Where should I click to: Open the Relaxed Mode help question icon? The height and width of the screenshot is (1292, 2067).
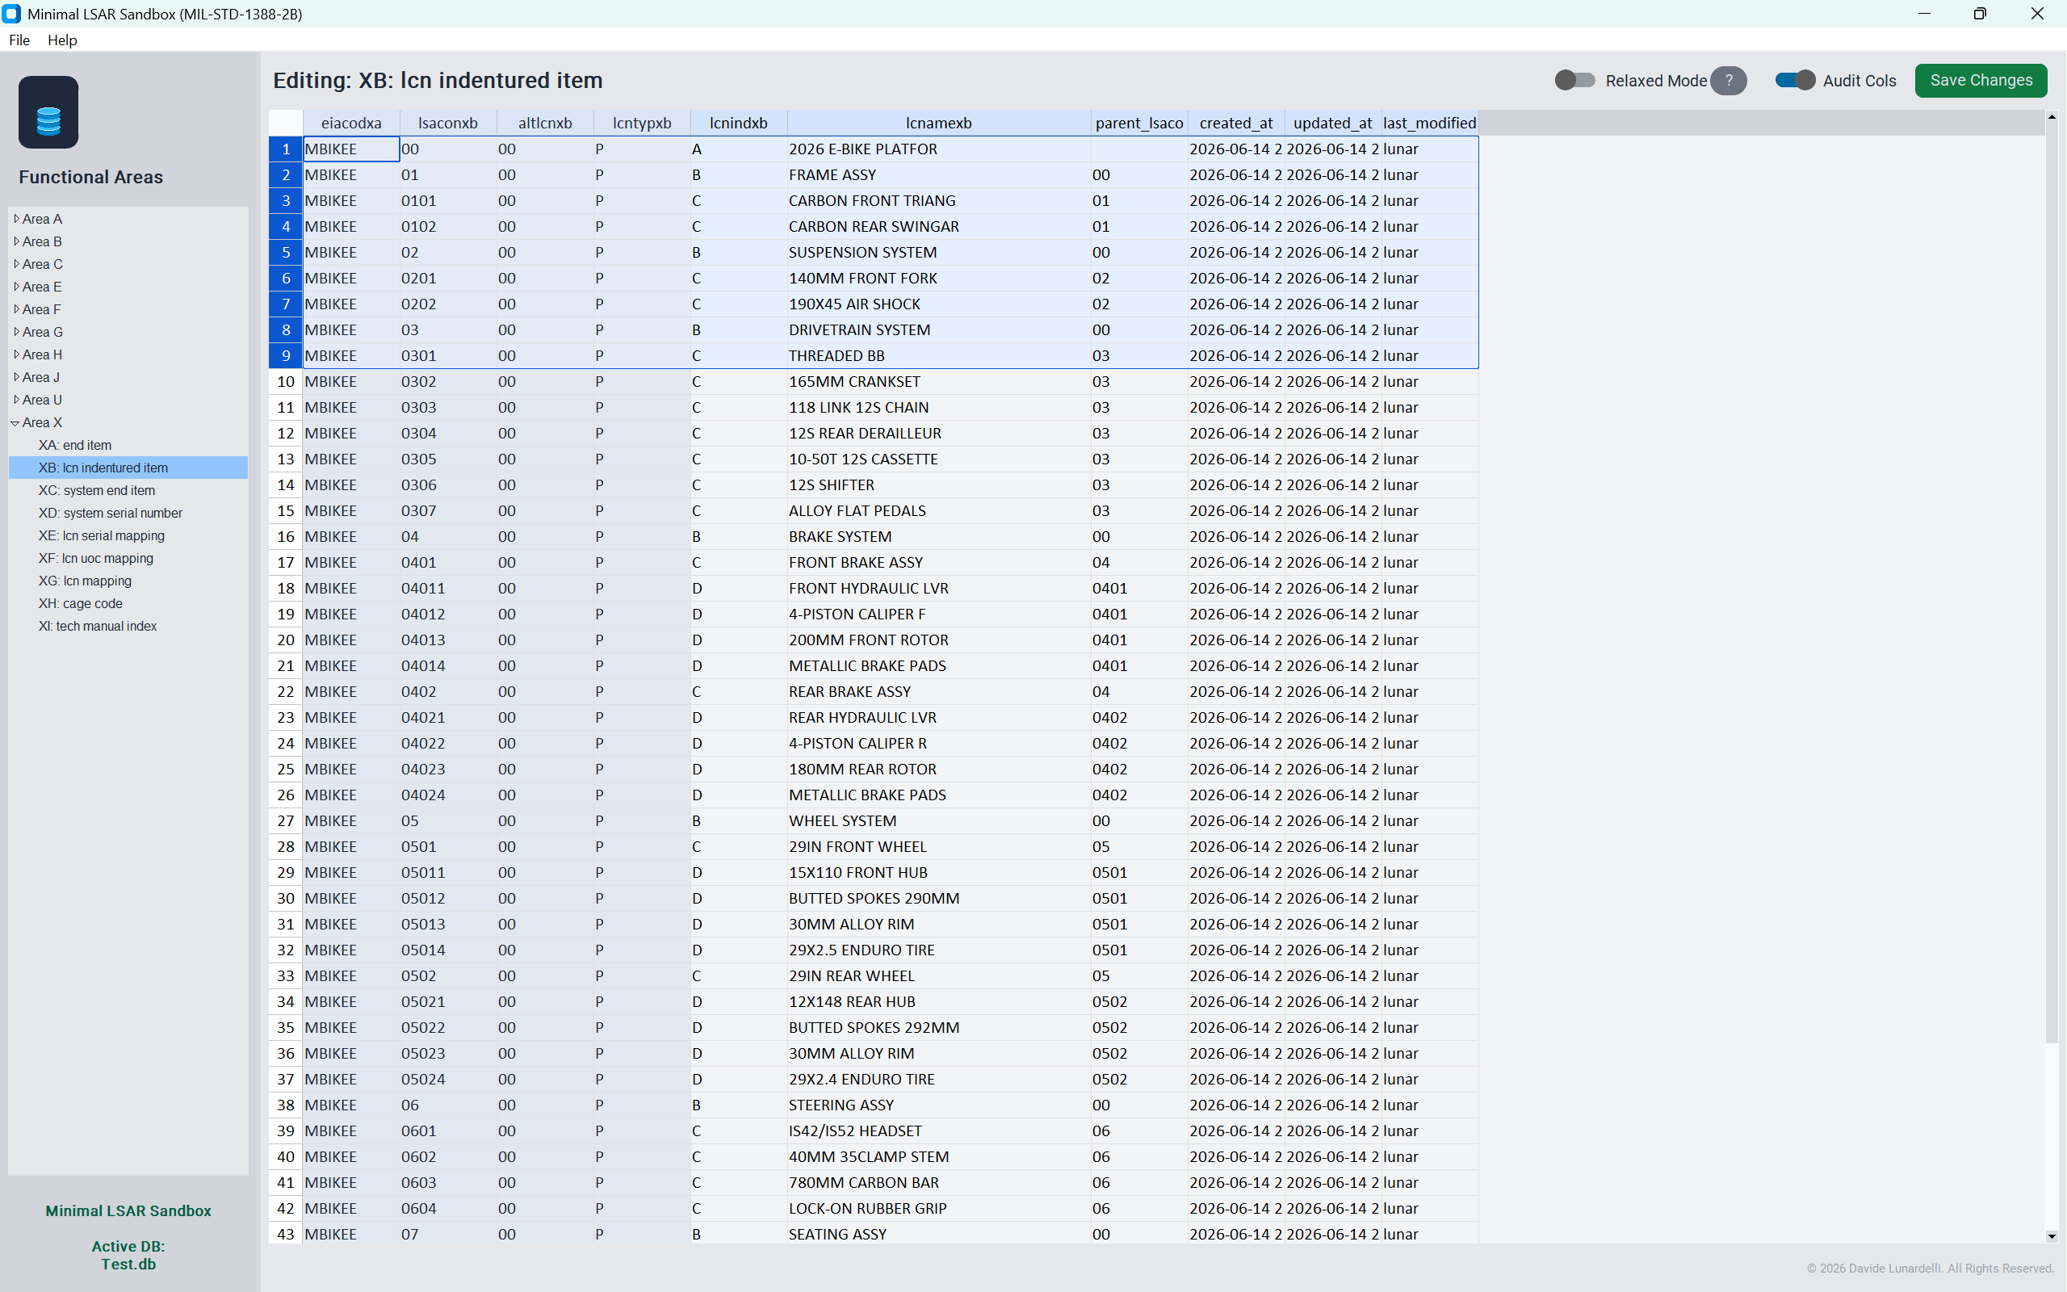pyautogui.click(x=1729, y=80)
